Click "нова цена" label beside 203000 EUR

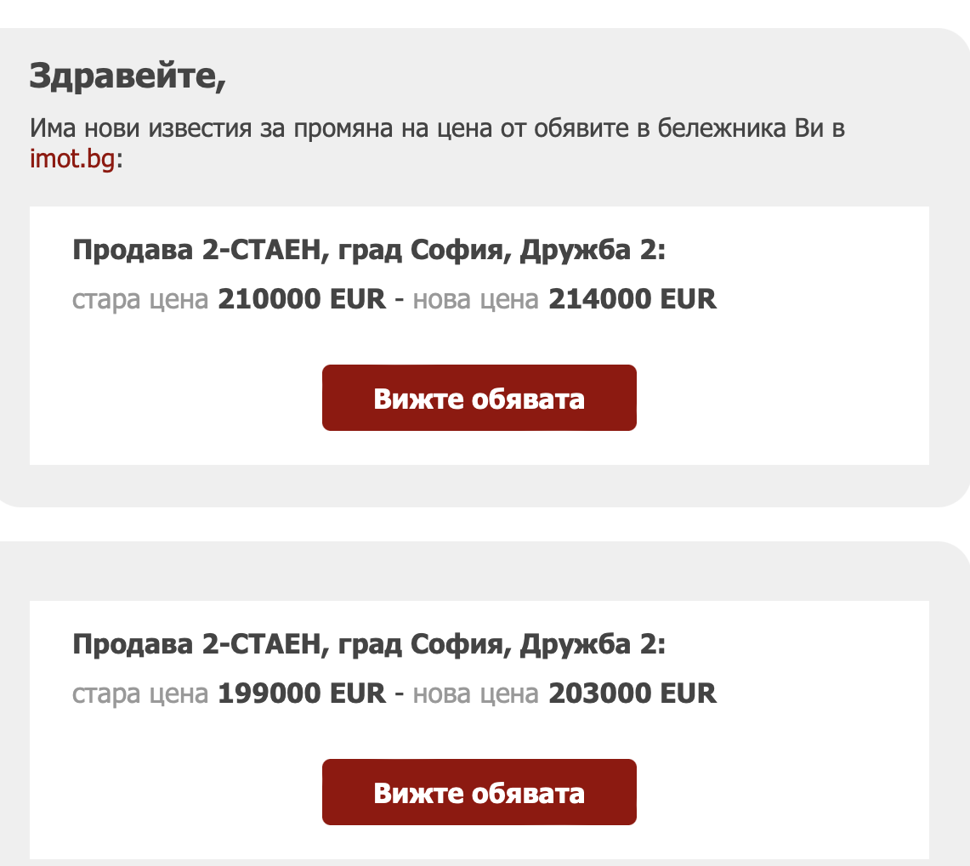click(x=475, y=693)
